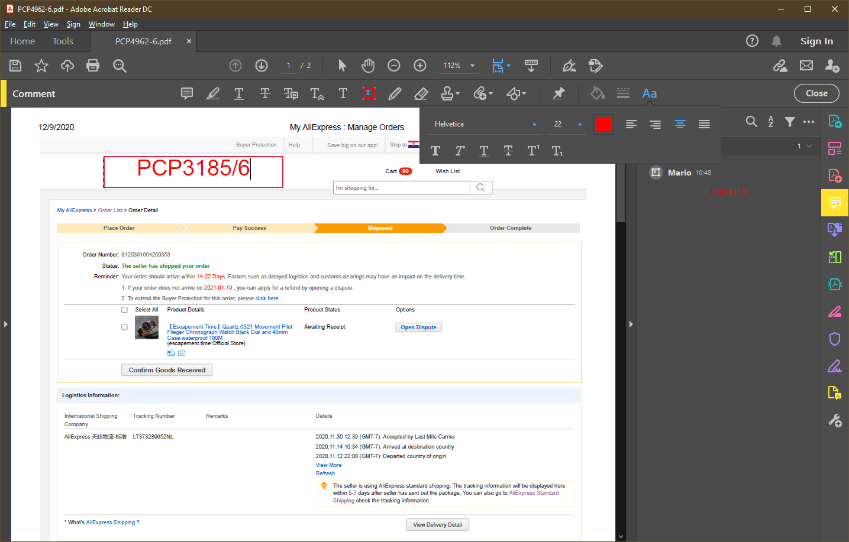The height and width of the screenshot is (542, 849).
Task: Go to the previous page arrow
Action: 235,66
